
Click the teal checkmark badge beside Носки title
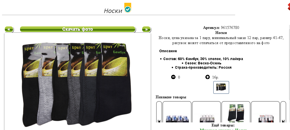point(128,8)
